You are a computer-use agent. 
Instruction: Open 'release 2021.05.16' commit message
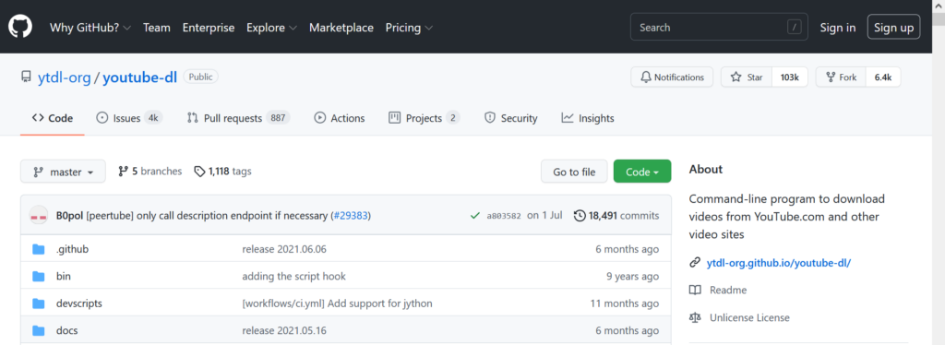pyautogui.click(x=284, y=330)
